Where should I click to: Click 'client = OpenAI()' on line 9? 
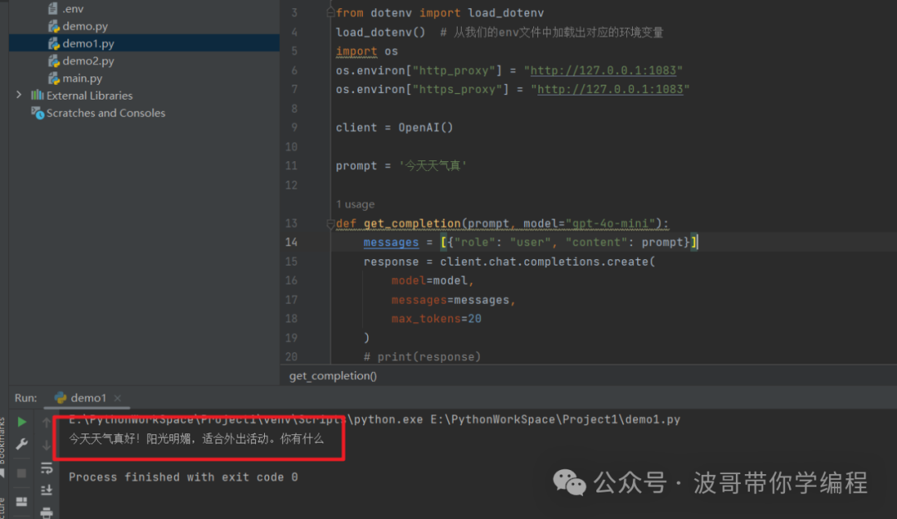(395, 128)
